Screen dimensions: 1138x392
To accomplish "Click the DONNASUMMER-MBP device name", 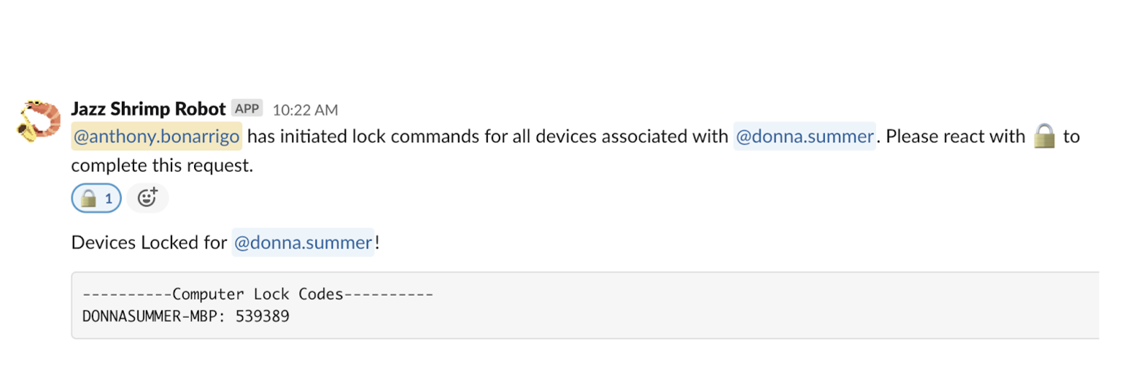I will coord(150,317).
